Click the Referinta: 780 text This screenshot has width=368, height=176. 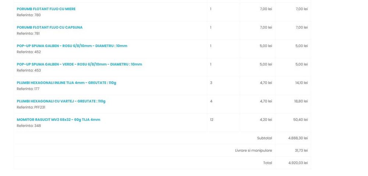(29, 15)
